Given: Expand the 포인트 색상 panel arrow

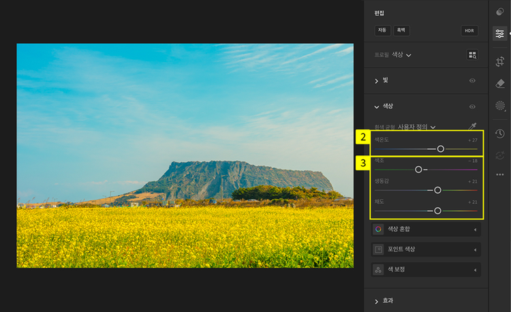Looking at the screenshot, I should coord(475,250).
